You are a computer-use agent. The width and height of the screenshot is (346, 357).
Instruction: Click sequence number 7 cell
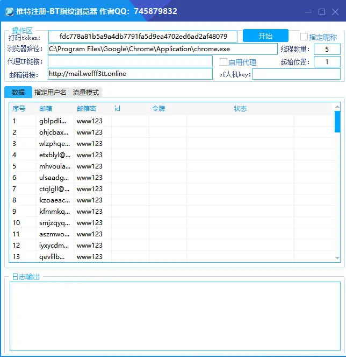(x=14, y=189)
